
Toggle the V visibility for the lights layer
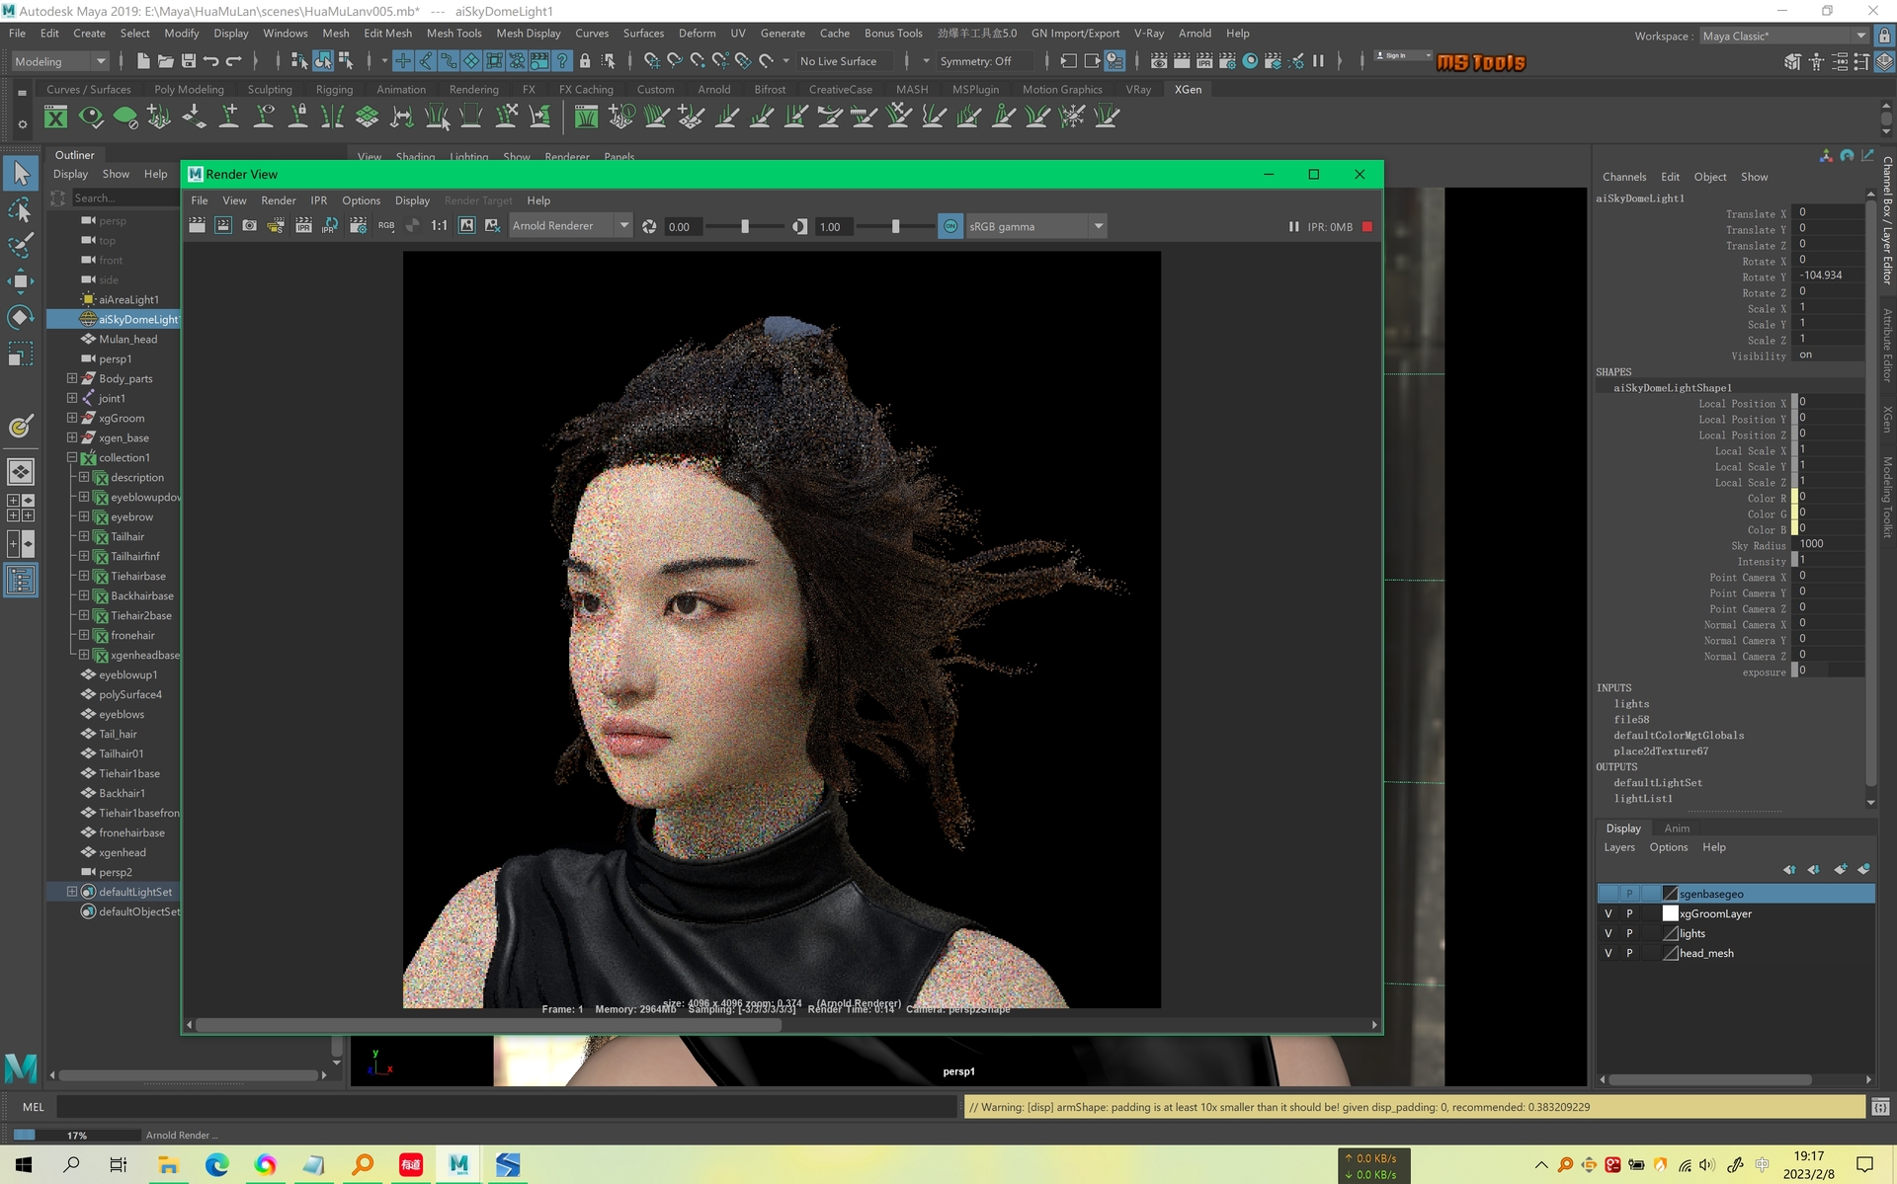[x=1608, y=933]
